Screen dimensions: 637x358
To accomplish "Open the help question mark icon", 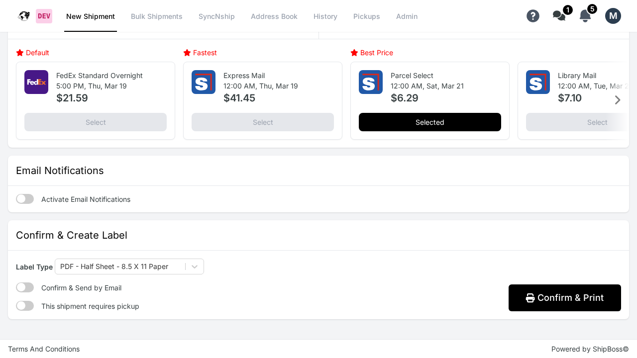I will 532,15.
